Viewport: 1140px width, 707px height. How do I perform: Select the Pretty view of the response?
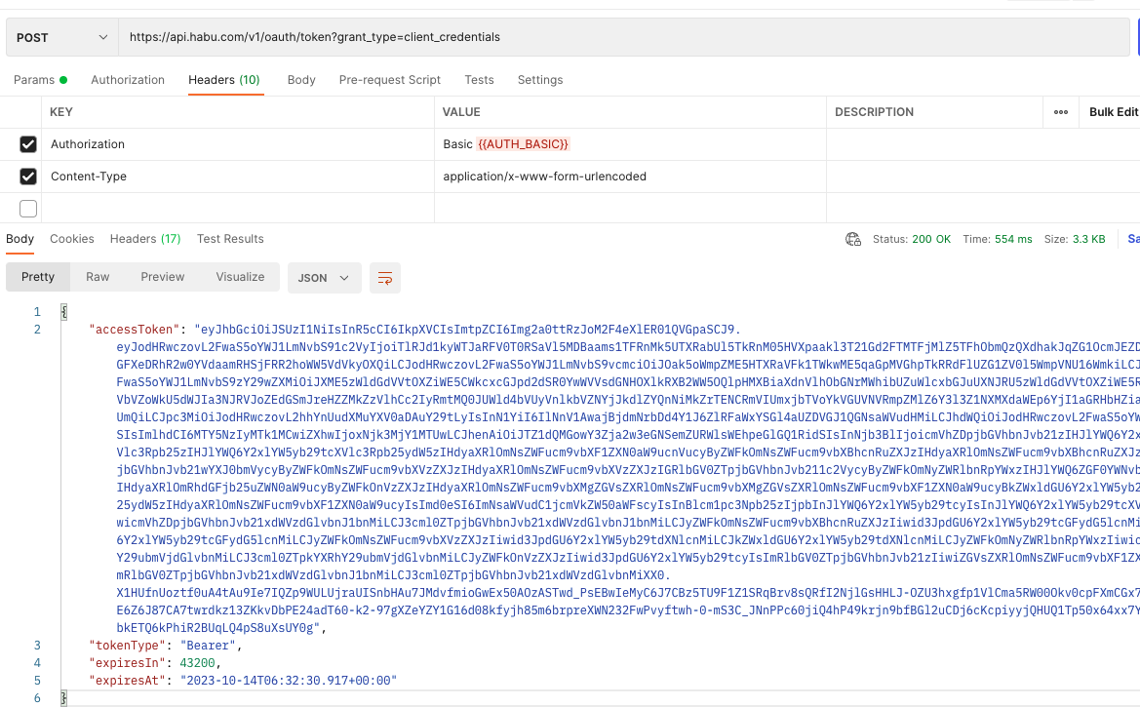(x=37, y=277)
